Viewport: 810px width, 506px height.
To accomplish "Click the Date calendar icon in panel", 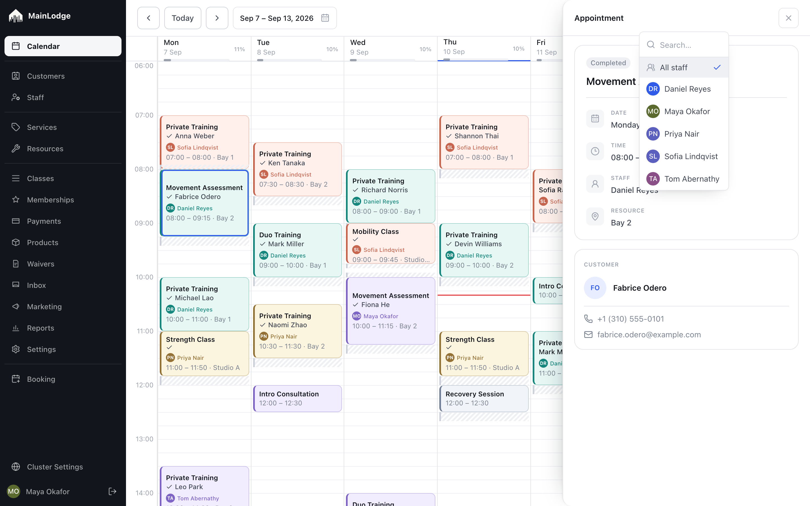I will (x=595, y=118).
